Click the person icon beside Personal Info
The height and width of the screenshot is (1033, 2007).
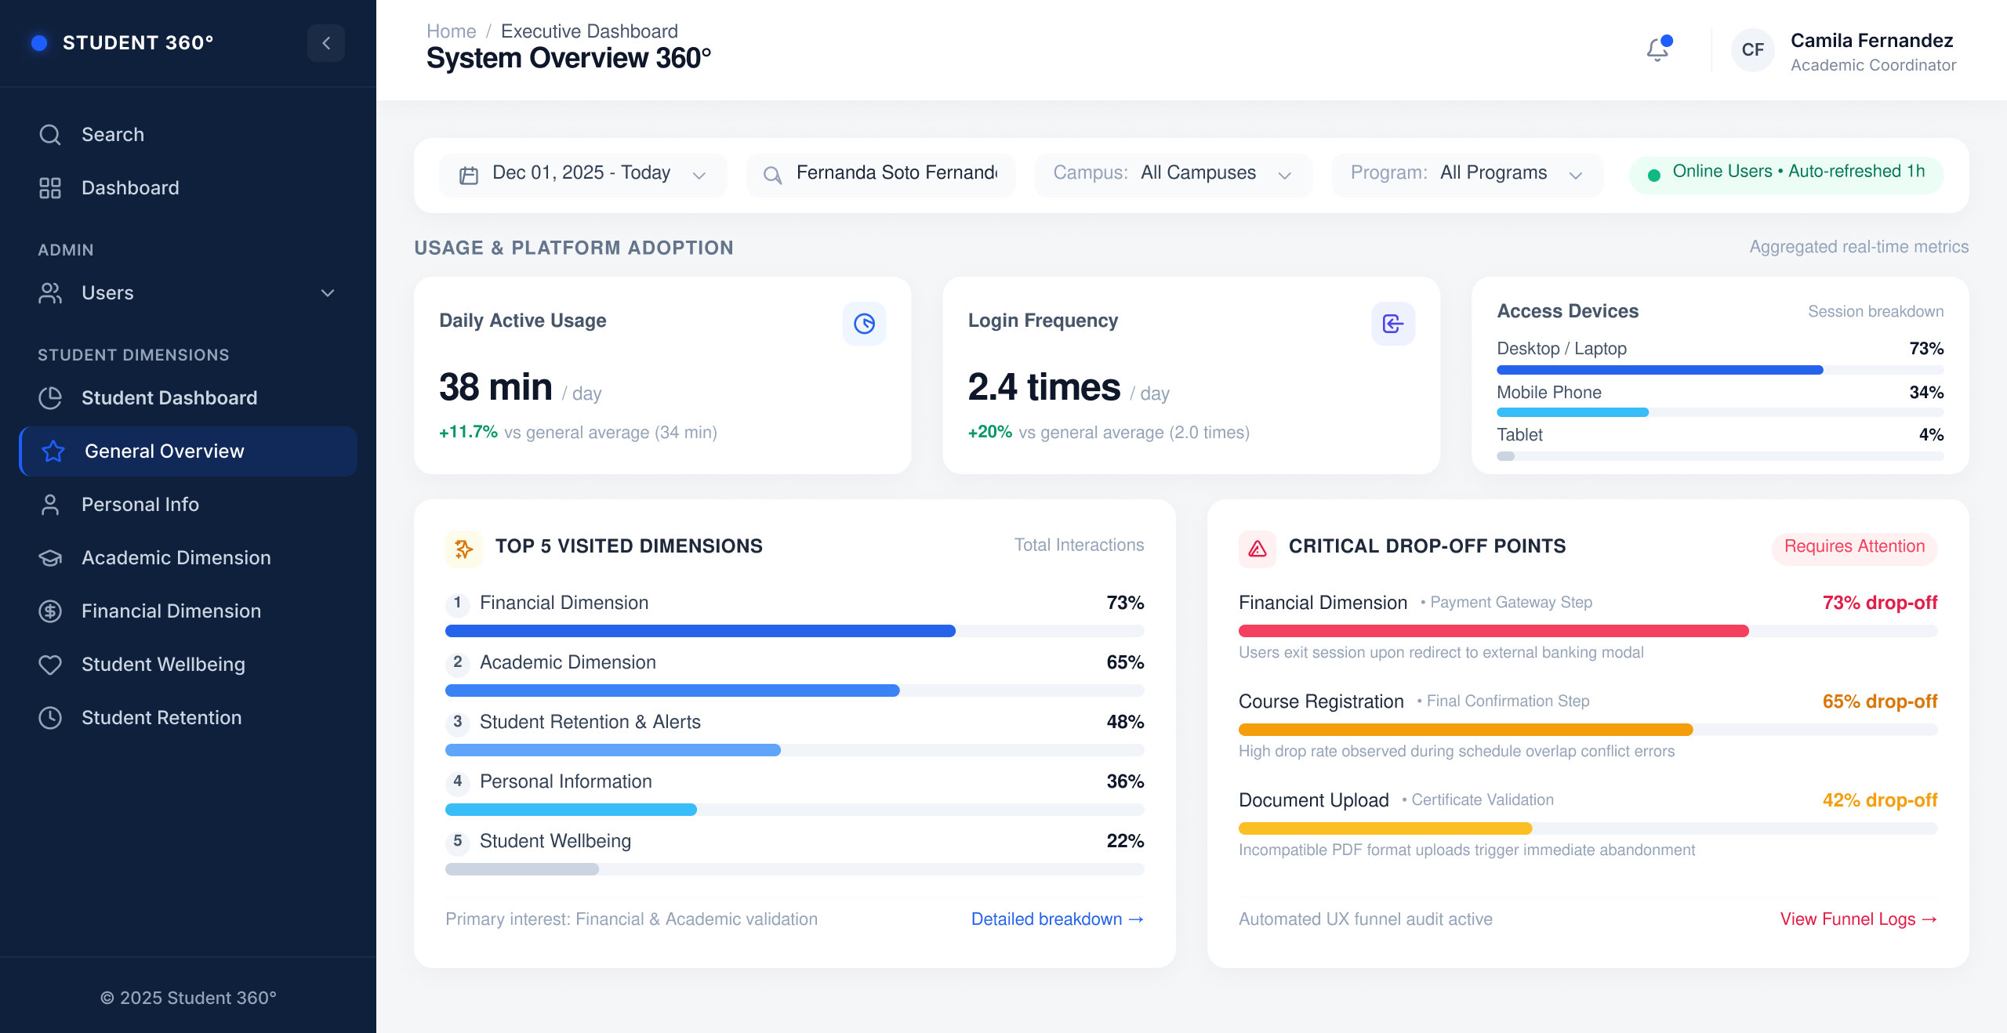[50, 505]
